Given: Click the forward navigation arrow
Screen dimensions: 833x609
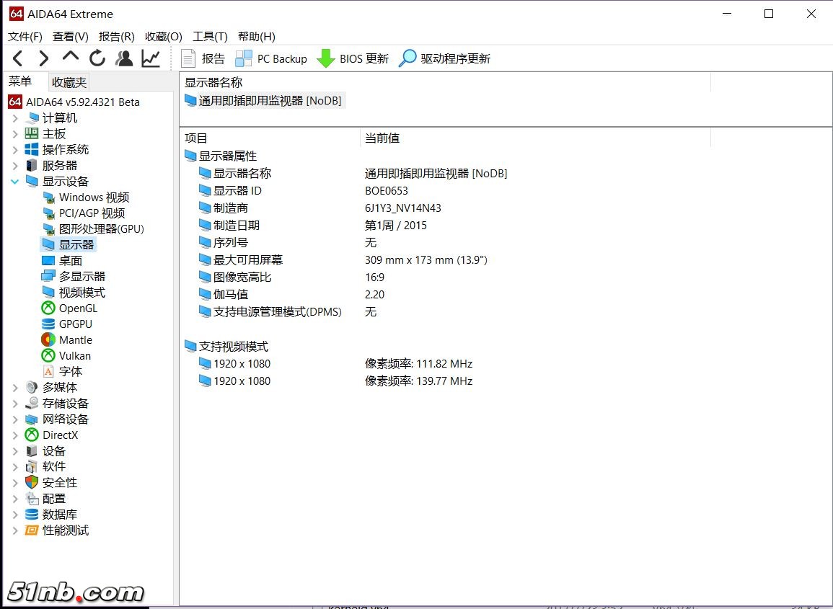Looking at the screenshot, I should coord(44,58).
